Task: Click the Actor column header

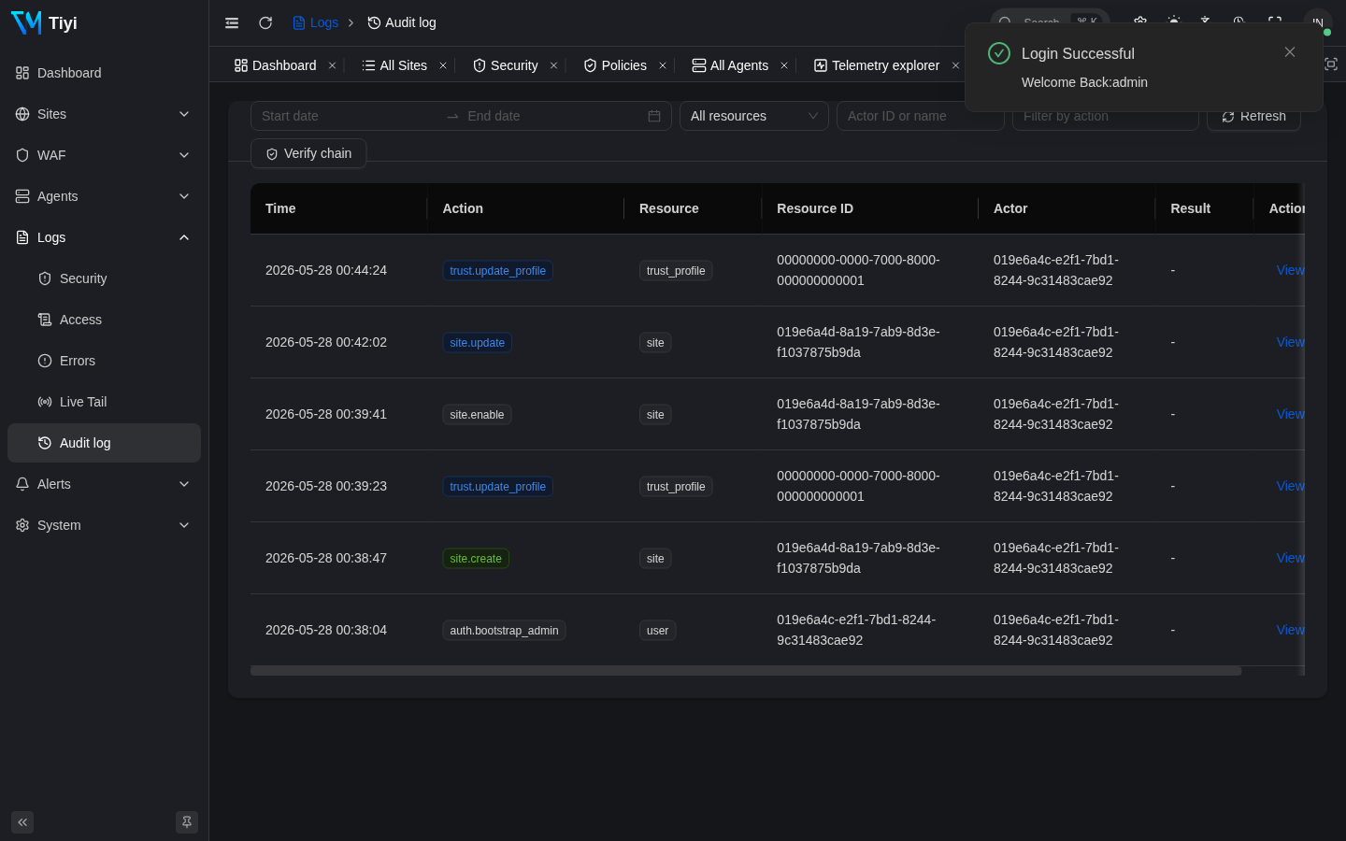Action: 1067,208
